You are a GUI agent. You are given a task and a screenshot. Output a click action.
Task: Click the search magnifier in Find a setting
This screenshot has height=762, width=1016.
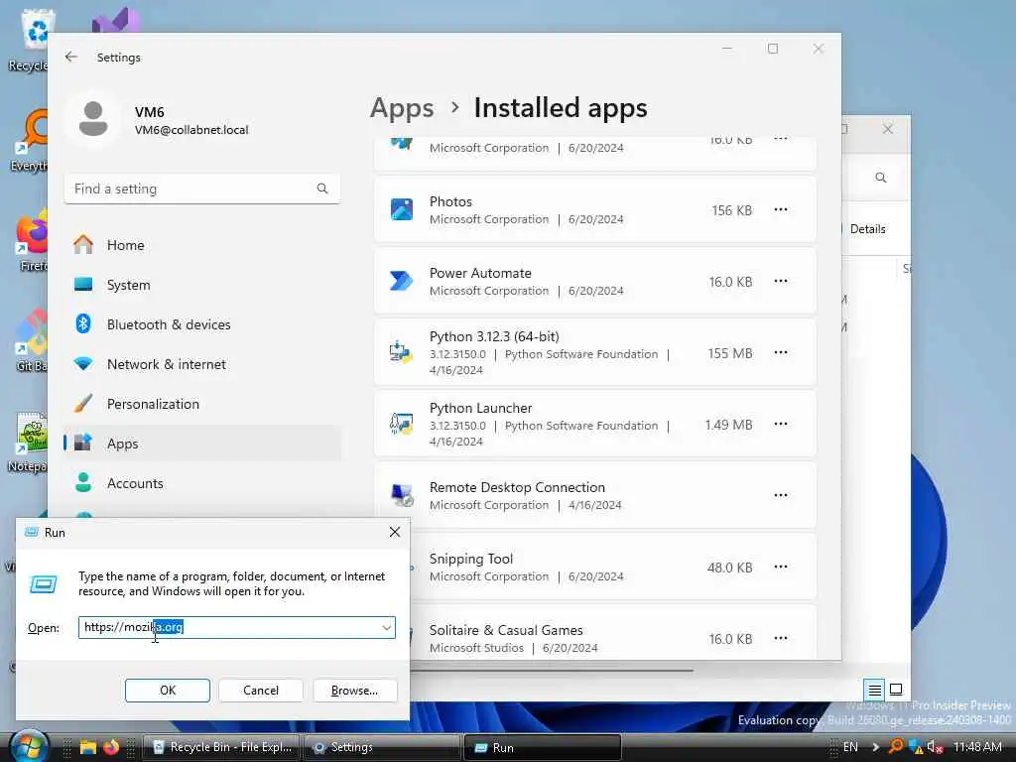pos(322,189)
